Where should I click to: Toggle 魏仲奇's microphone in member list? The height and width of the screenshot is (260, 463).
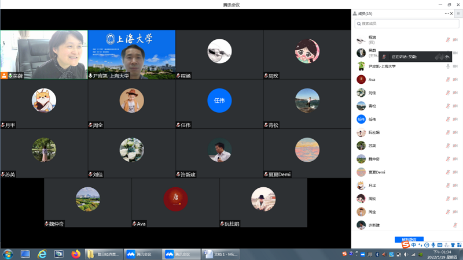click(448, 159)
